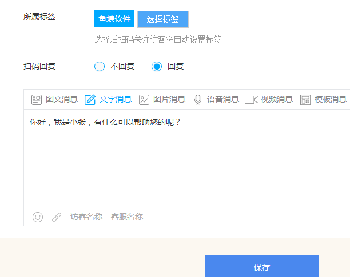Viewport: 350px width, 277px height.
Task: Click the 所属标签 label
Action: click(x=39, y=17)
